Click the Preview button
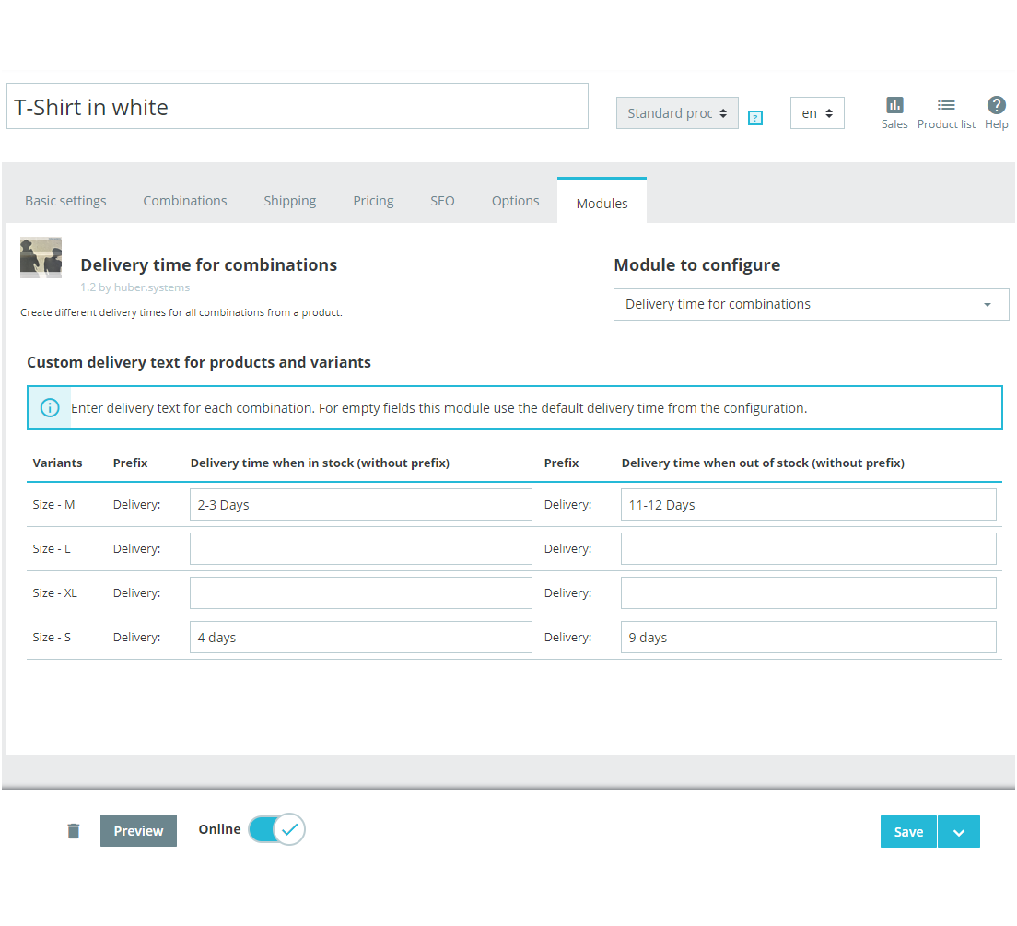Viewport: 1017px width, 926px height. (x=138, y=830)
